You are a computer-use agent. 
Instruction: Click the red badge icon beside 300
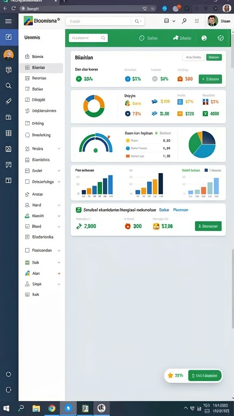tap(128, 226)
